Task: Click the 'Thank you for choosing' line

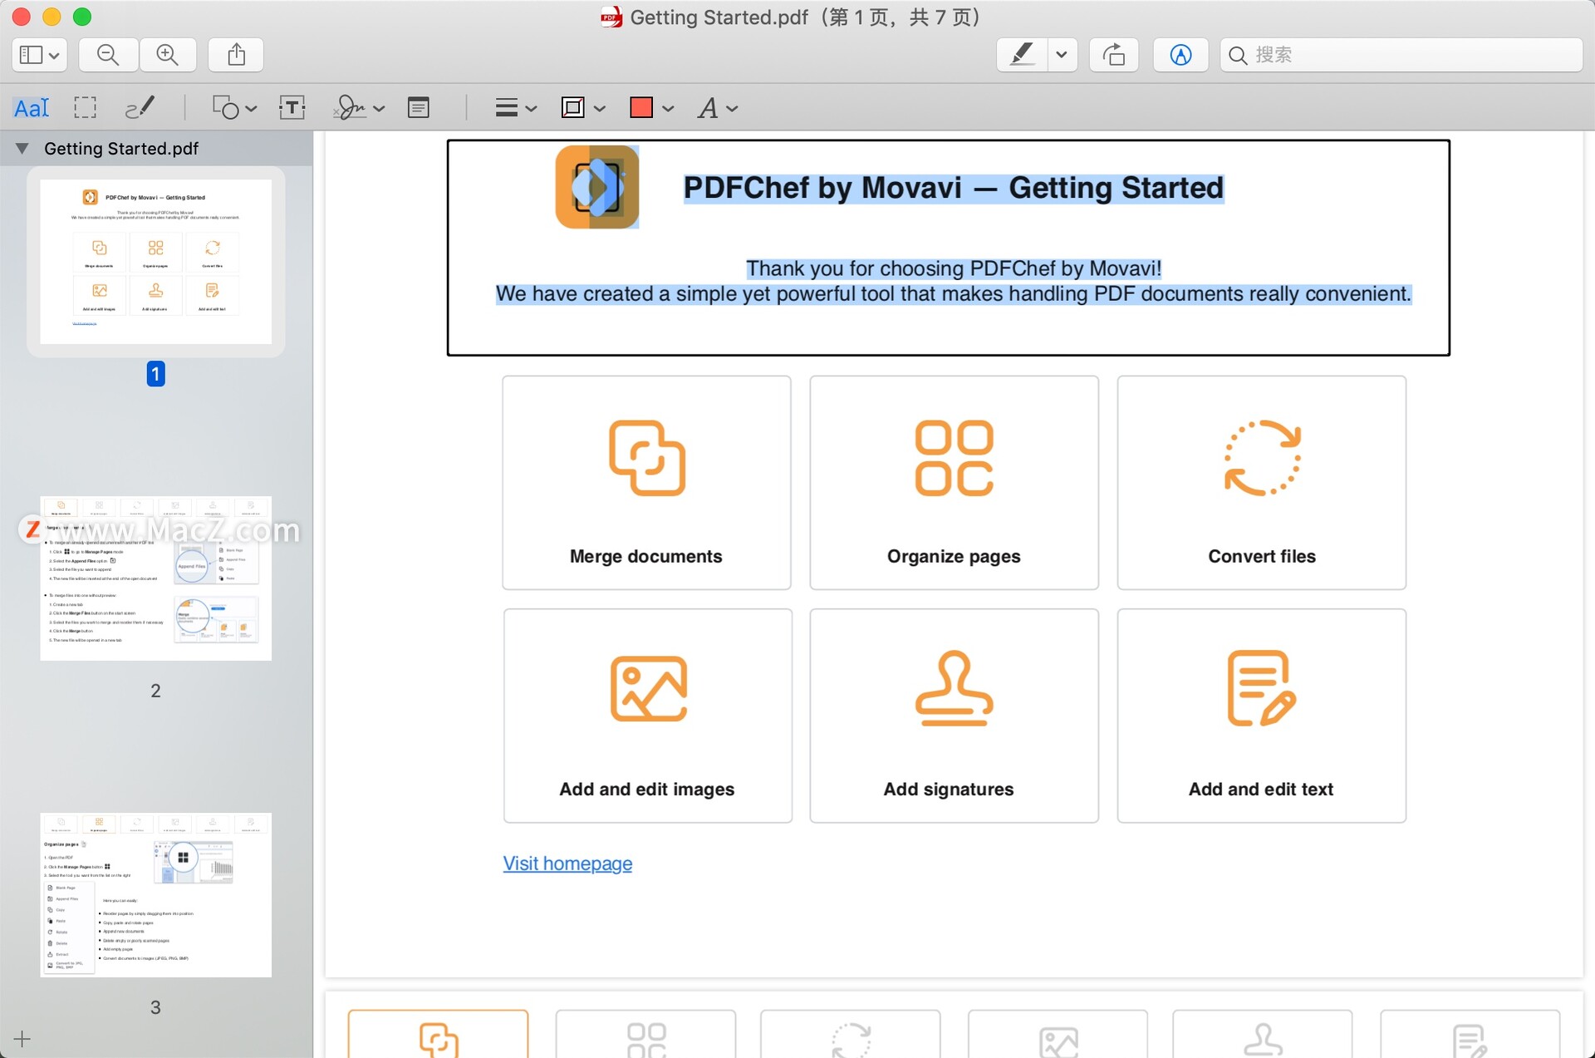Action: pos(954,268)
